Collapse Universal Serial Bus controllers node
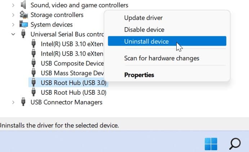 point(13,34)
